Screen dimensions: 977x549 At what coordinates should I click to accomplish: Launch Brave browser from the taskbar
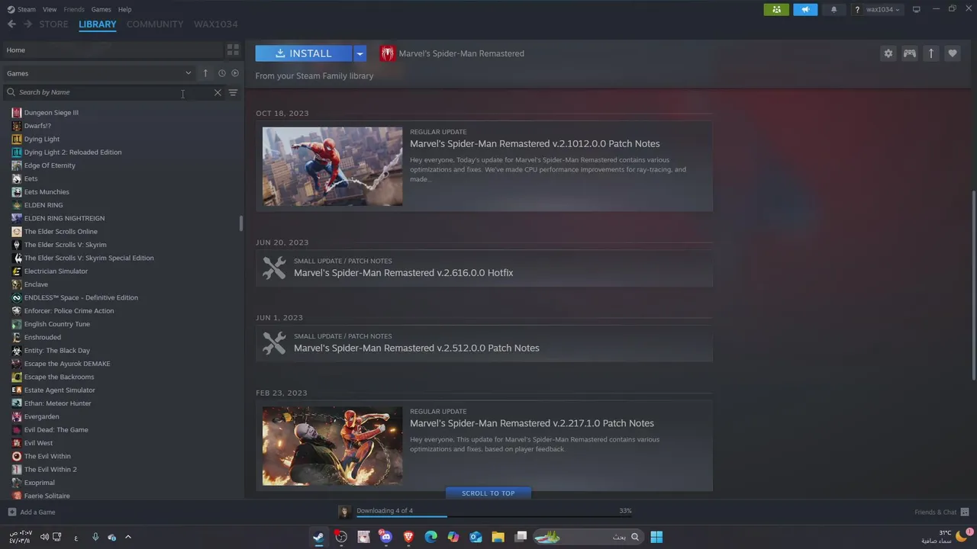click(x=408, y=537)
